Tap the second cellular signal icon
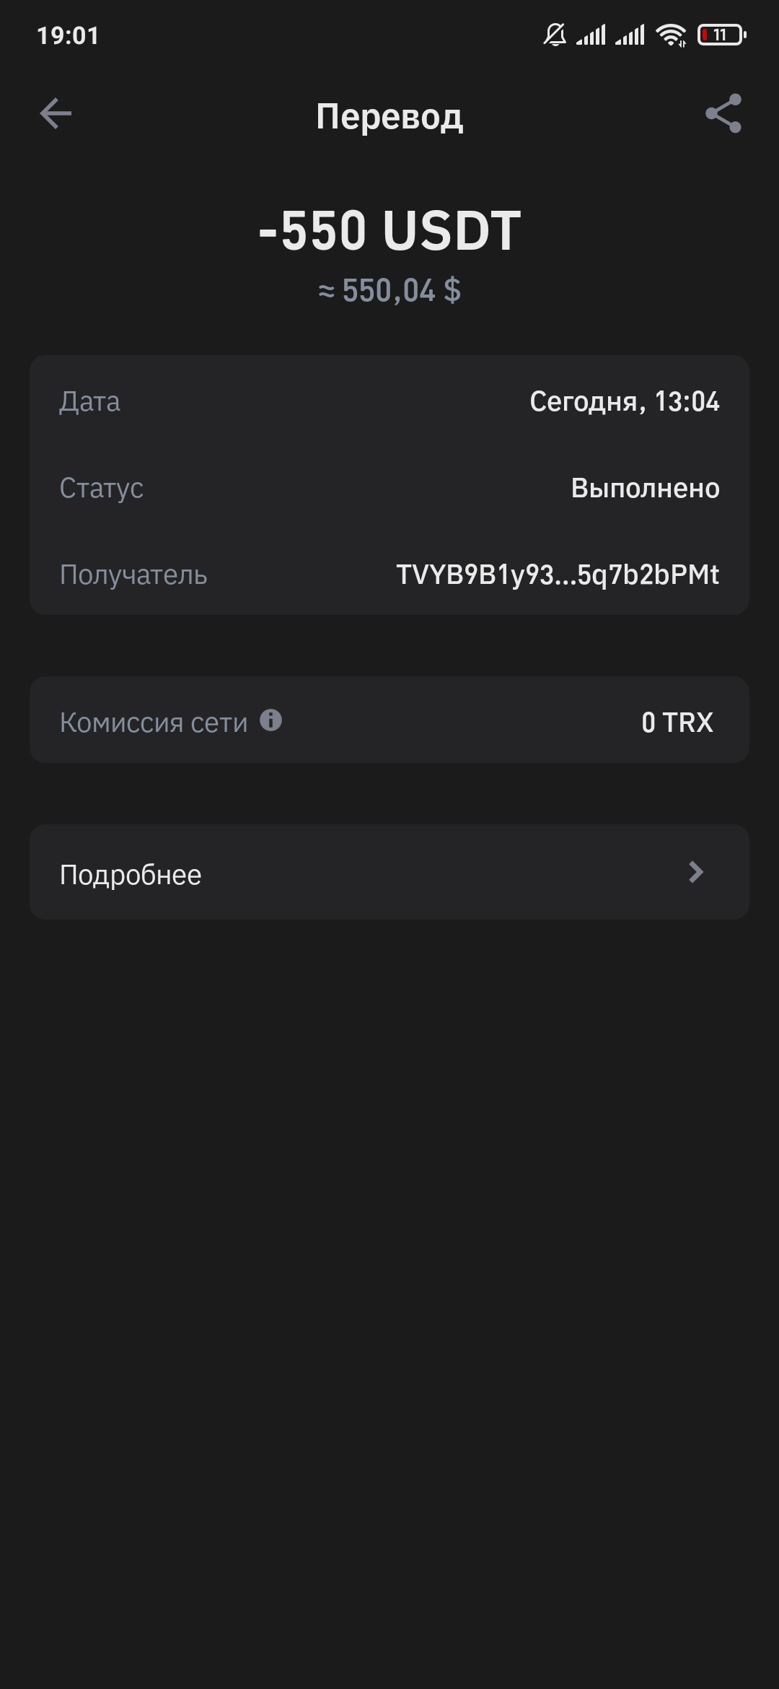 pos(630,35)
